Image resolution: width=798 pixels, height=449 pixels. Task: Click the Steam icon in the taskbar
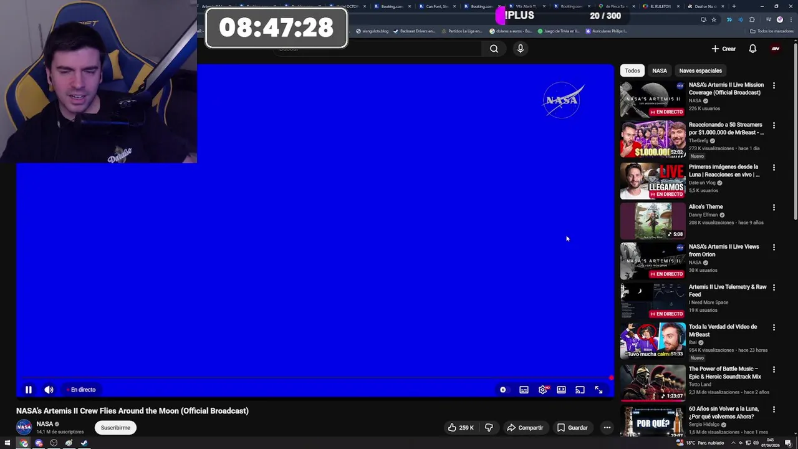click(x=84, y=443)
